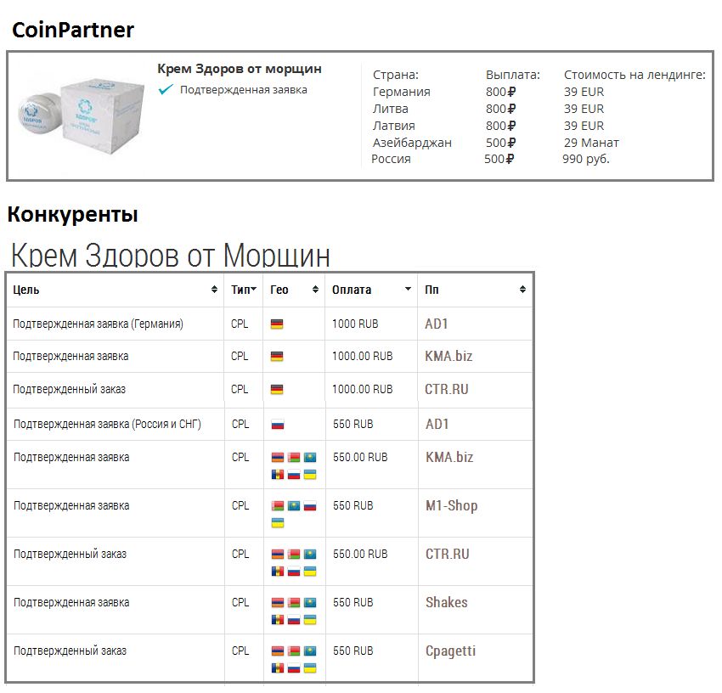Sort by Тип using its header arrow
The image size is (722, 693).
[254, 289]
